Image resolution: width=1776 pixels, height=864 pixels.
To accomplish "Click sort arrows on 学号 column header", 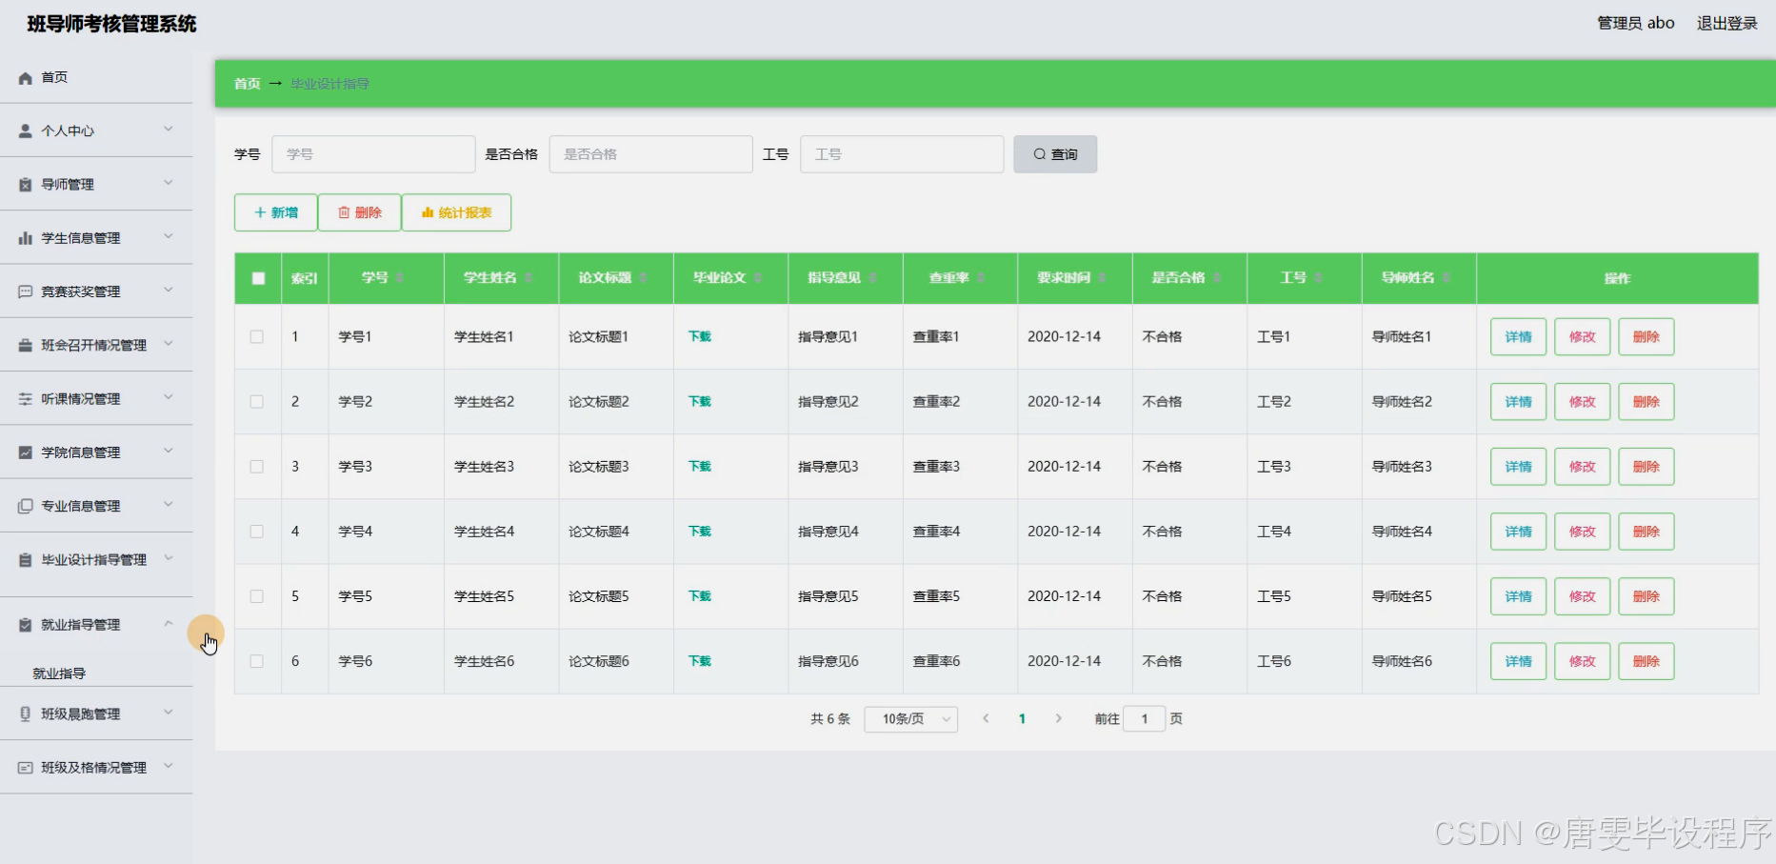I will tap(400, 278).
